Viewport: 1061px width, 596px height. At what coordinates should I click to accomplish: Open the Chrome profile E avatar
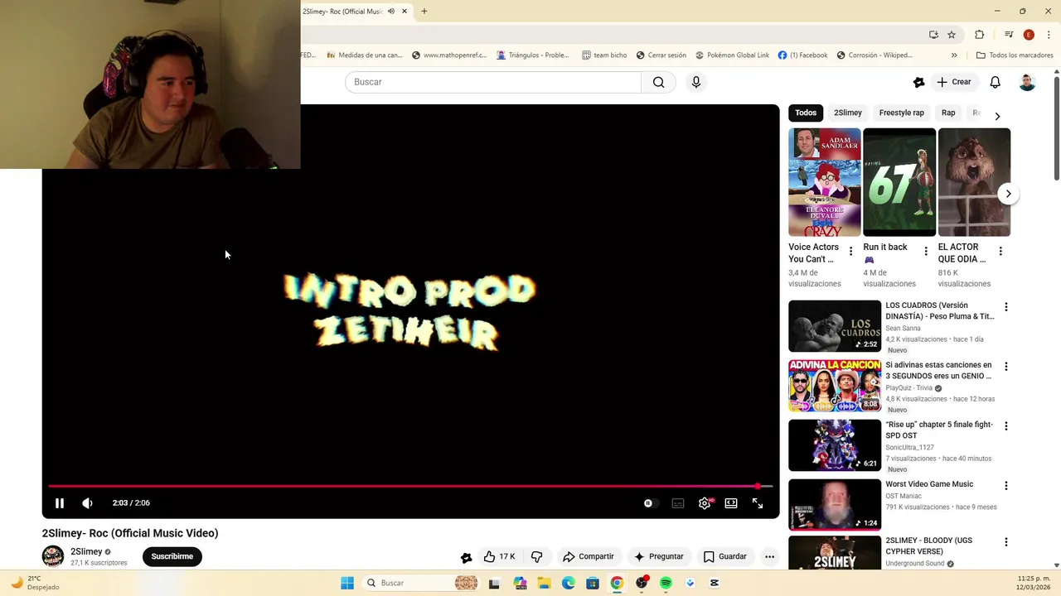(1029, 35)
